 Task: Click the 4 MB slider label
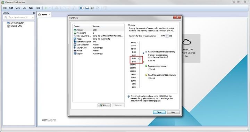point(134,87)
